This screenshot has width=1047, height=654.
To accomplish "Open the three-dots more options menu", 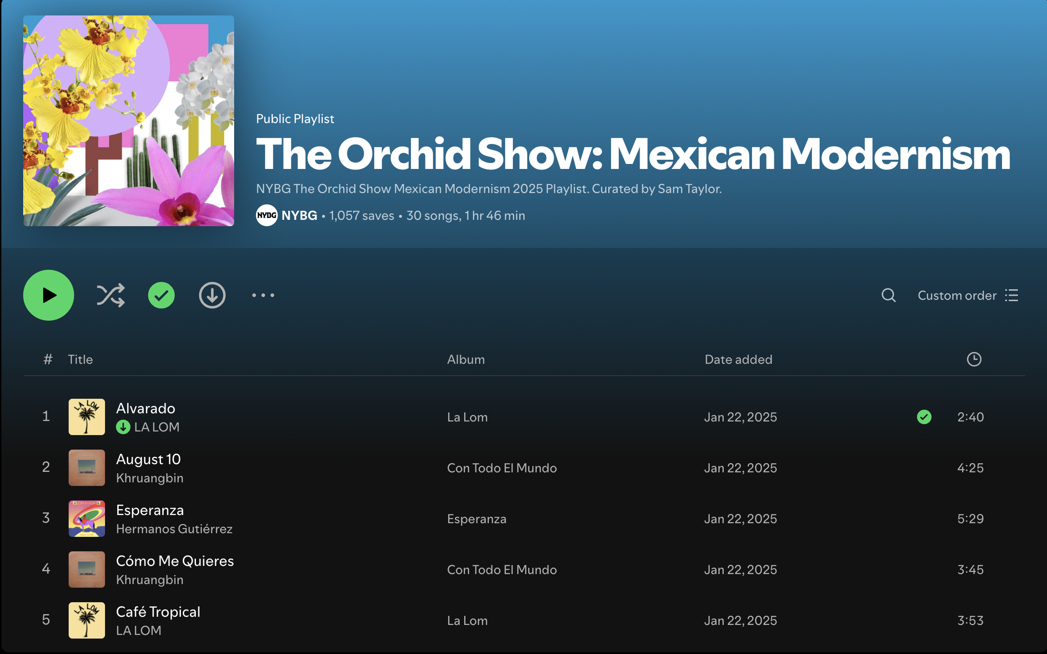I will click(x=263, y=295).
